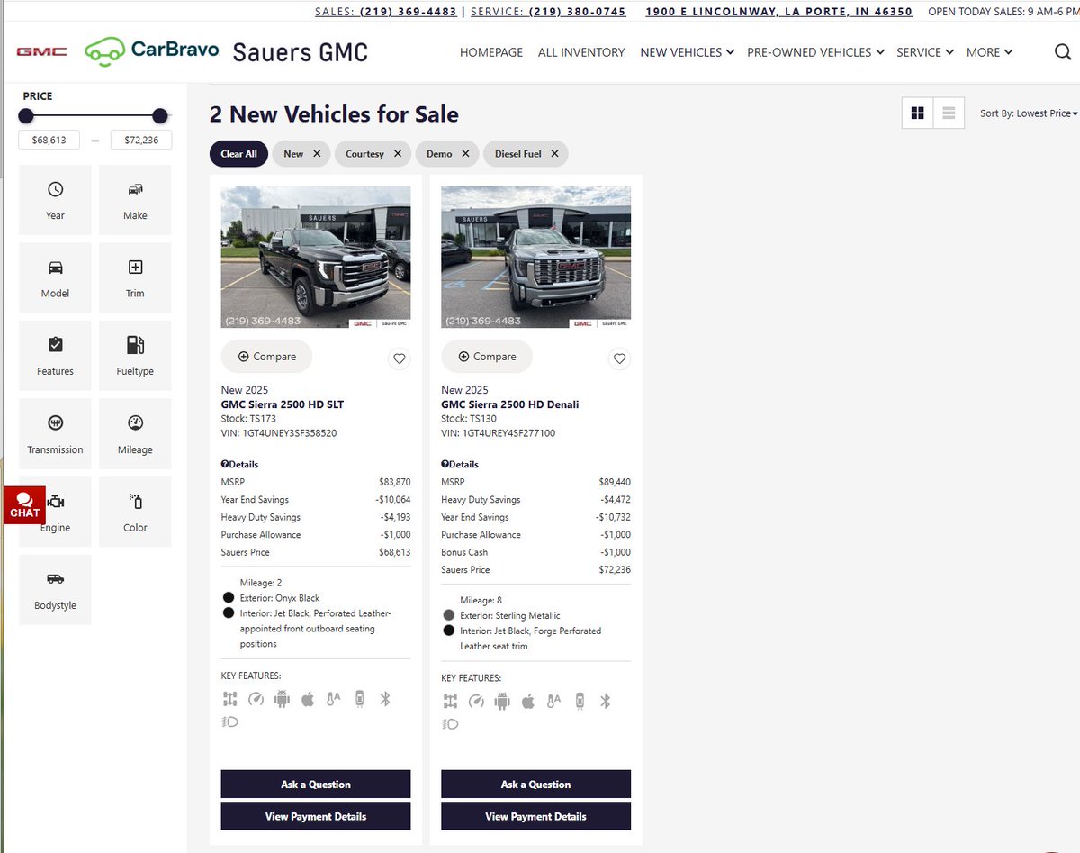View Payment Details for the SLT
This screenshot has width=1080, height=853.
pos(316,816)
